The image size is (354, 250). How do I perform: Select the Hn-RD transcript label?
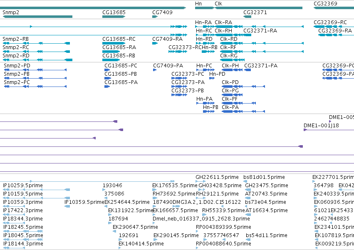[x=204, y=39]
